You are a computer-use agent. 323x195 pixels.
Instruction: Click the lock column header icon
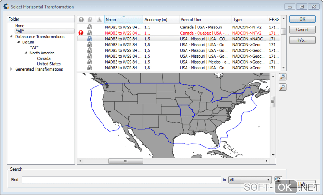(90, 20)
